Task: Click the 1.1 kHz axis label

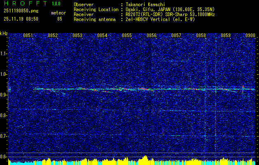Action: [4, 54]
